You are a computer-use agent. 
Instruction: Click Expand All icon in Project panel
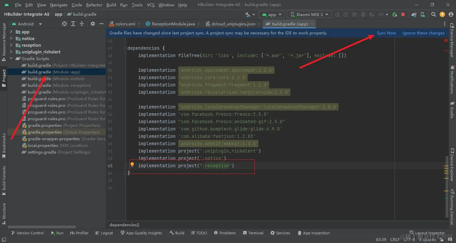pyautogui.click(x=73, y=24)
